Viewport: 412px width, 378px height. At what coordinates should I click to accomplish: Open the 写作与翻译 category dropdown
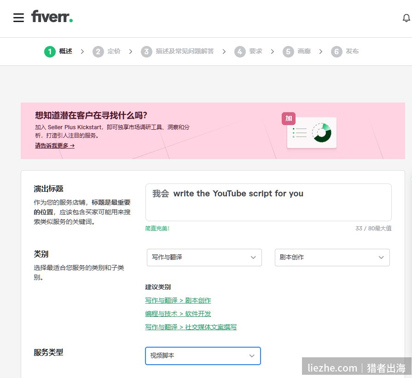coord(204,258)
